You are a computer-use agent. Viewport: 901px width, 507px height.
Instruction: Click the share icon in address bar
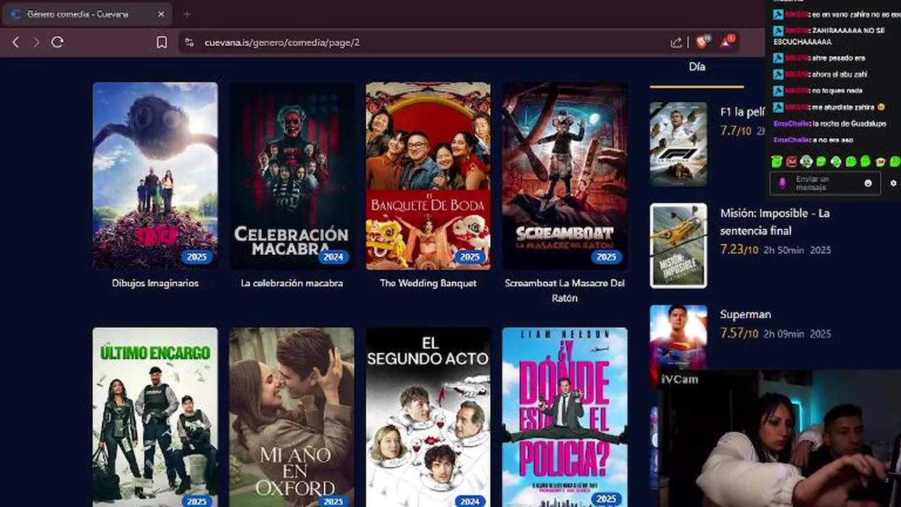(676, 42)
